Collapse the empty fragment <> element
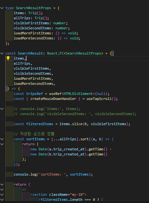The width and height of the screenshot is (149, 203). point(2,190)
